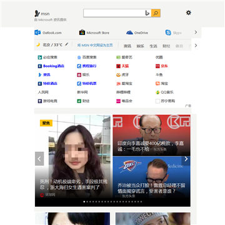225x225 pixels.
Task: Expand more categories with the navigation bar chevron
Action: coord(196,46)
